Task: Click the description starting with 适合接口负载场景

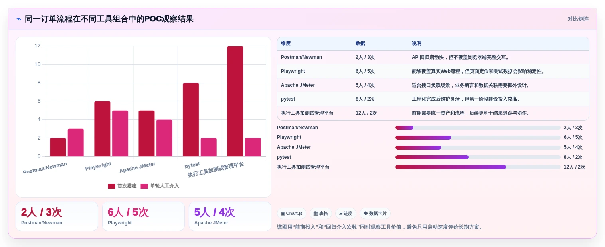Action: 471,85
